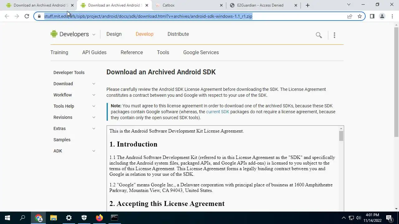Open the tab search chevron in title bar
The height and width of the screenshot is (224, 399).
(x=349, y=5)
